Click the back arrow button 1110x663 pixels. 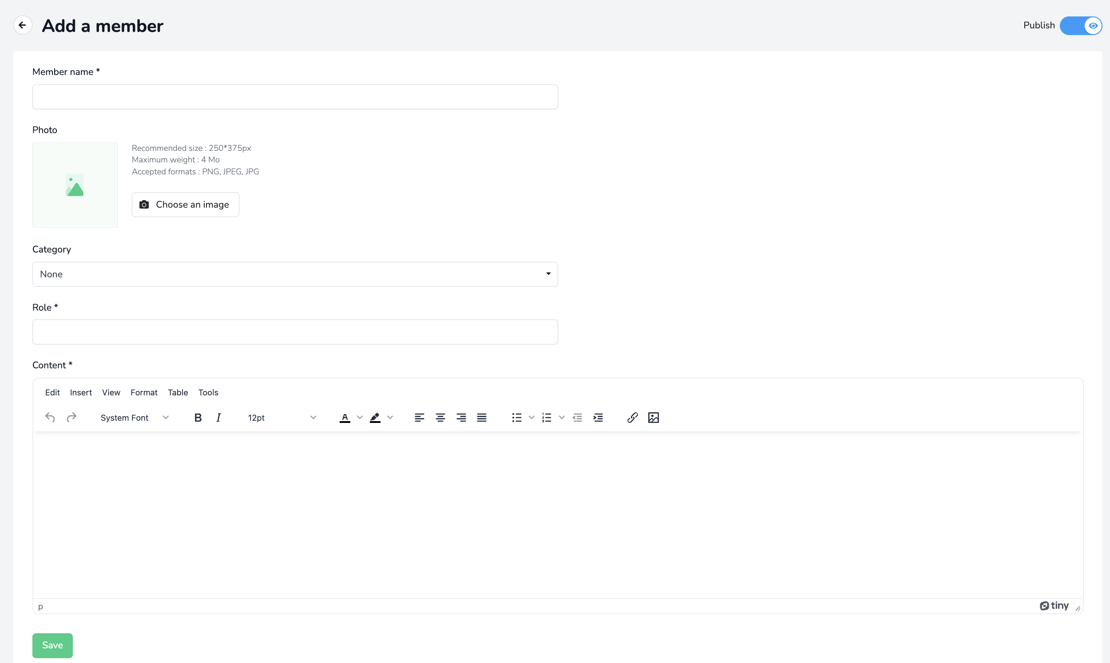tap(22, 25)
